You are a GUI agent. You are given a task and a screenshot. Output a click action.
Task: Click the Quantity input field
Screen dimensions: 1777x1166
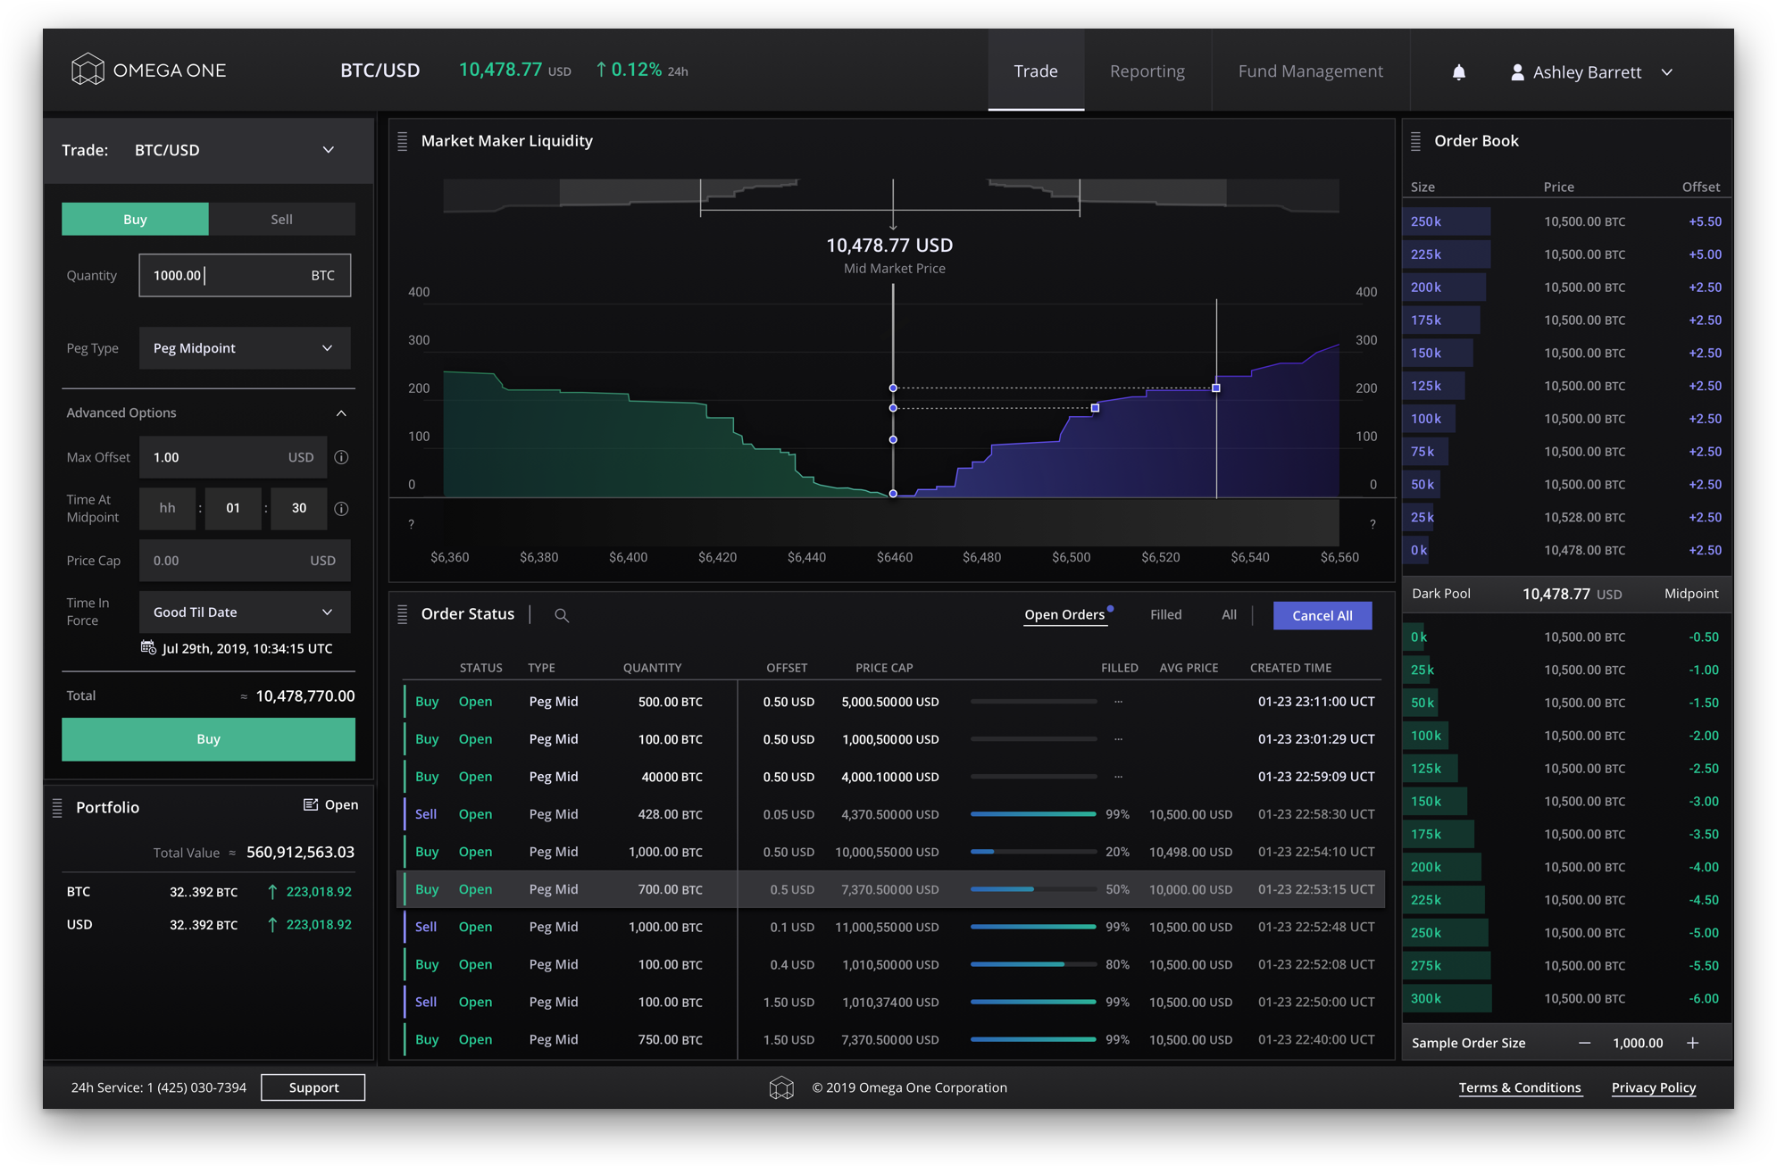(245, 275)
